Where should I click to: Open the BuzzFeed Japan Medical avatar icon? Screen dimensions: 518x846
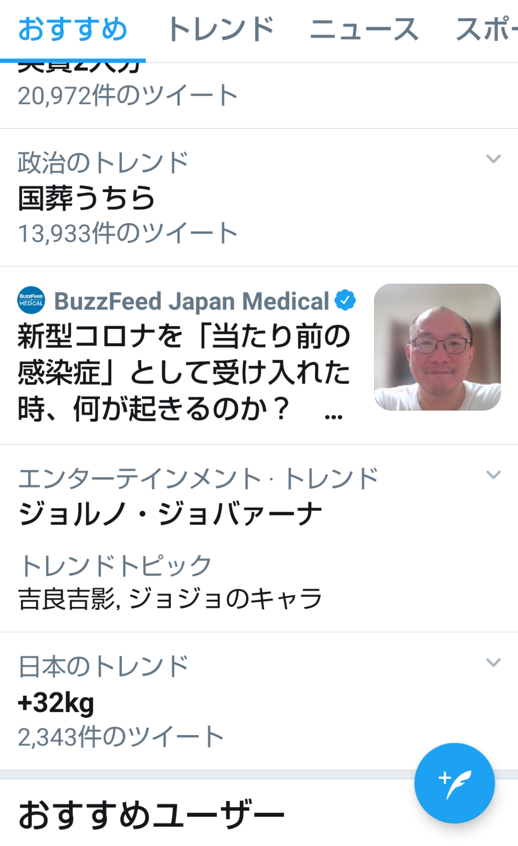click(x=31, y=300)
